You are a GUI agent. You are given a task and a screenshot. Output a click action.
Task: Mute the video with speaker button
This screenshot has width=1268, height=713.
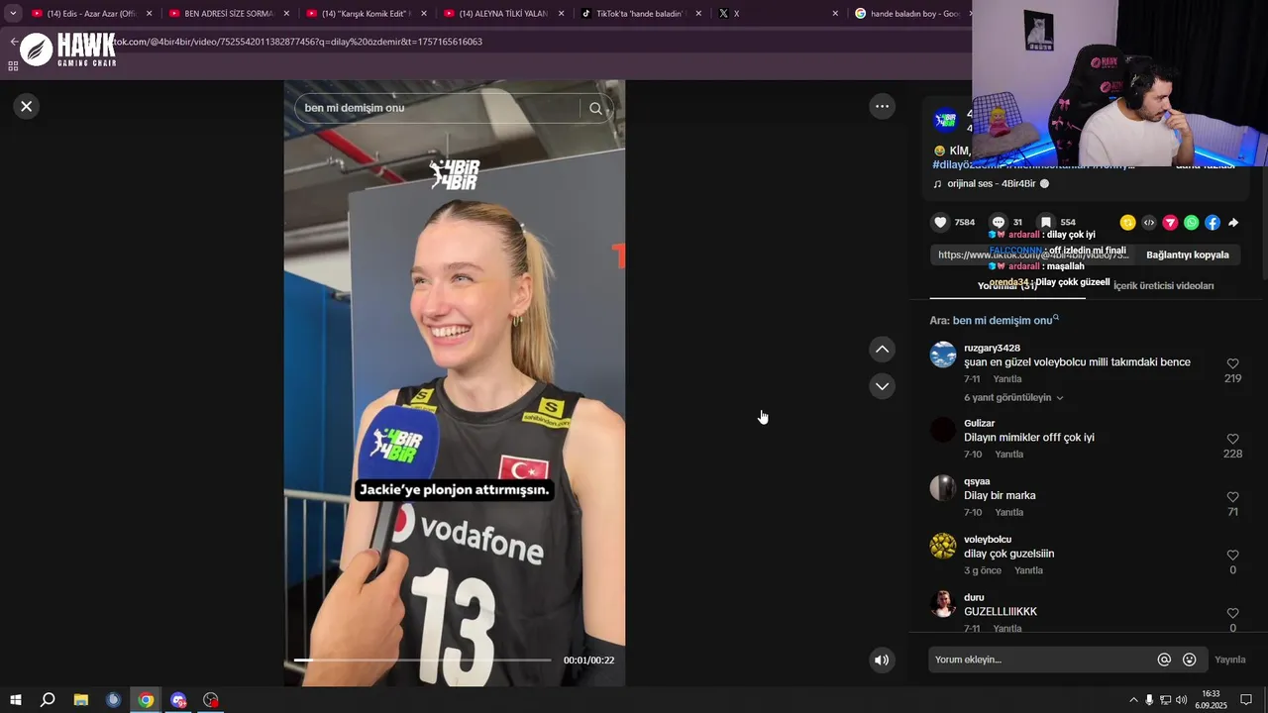(x=882, y=661)
